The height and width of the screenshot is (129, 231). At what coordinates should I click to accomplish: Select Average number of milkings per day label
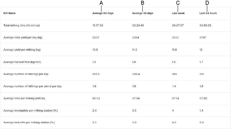(26, 74)
